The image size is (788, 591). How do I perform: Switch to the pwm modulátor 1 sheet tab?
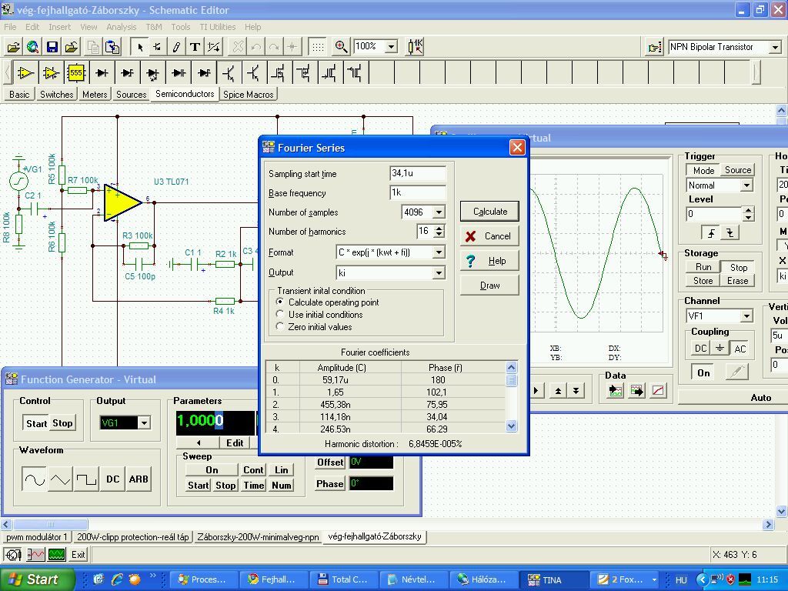pyautogui.click(x=37, y=536)
